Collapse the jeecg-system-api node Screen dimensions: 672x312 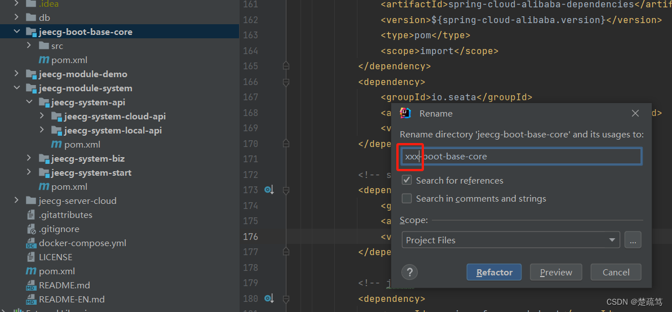coord(29,102)
